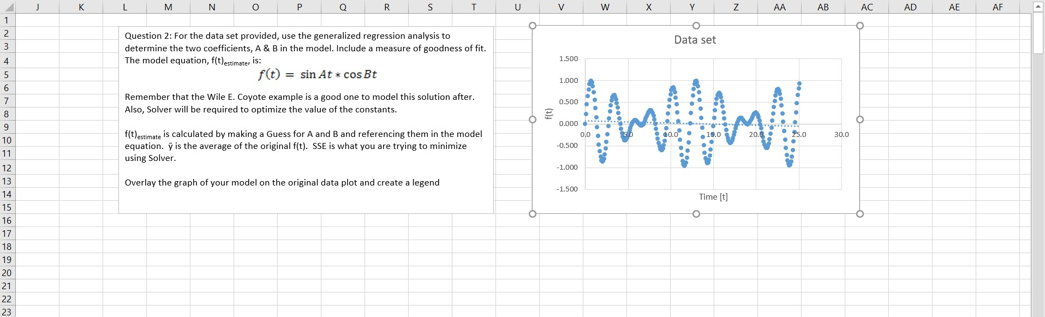Click the 'Overlay the graph of your model' line
The image size is (1045, 317).
click(x=282, y=183)
